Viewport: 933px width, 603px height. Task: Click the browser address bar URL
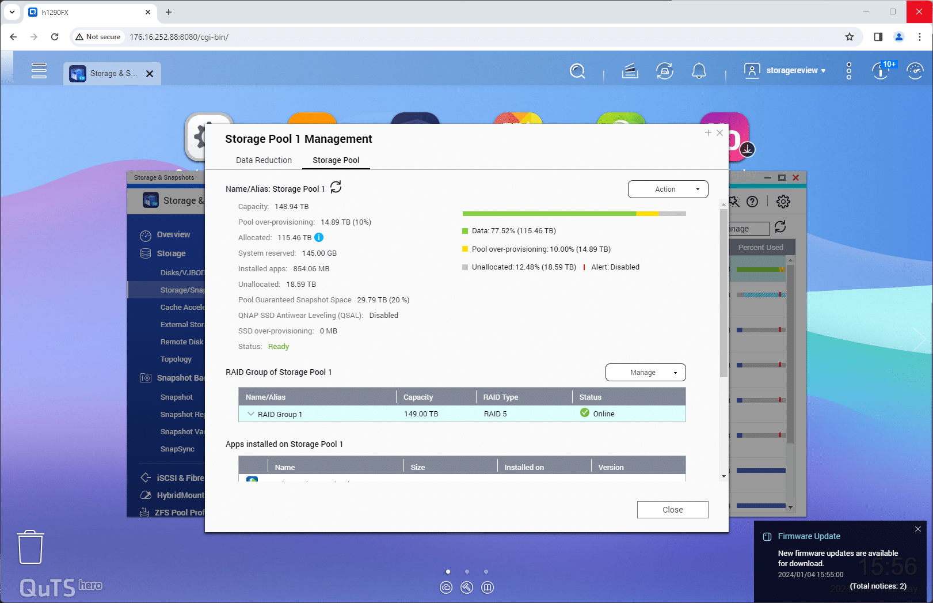click(x=179, y=37)
